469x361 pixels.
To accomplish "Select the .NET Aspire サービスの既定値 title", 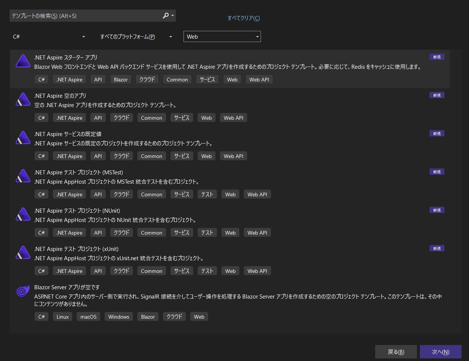I will coord(68,134).
